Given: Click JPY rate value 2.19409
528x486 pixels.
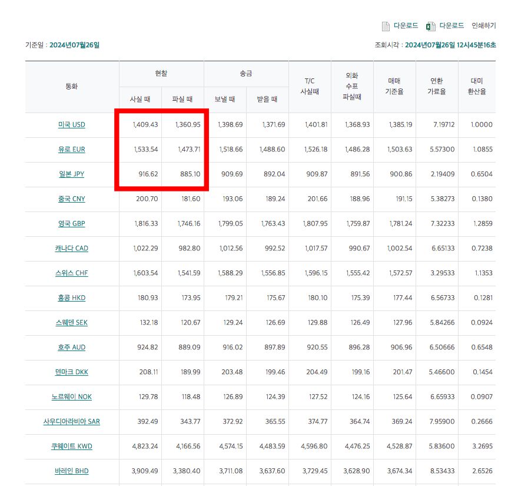Looking at the screenshot, I should coord(443,174).
